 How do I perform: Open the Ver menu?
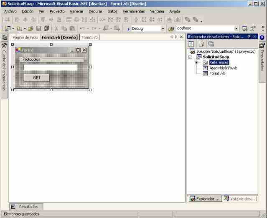[x=41, y=11]
